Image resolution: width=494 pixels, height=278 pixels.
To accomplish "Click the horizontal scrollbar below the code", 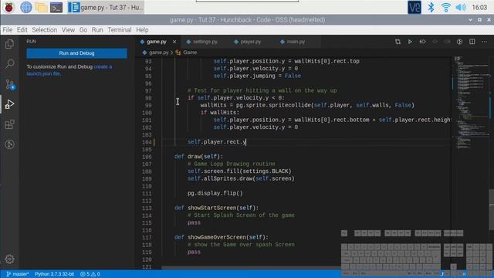I will click(252, 268).
